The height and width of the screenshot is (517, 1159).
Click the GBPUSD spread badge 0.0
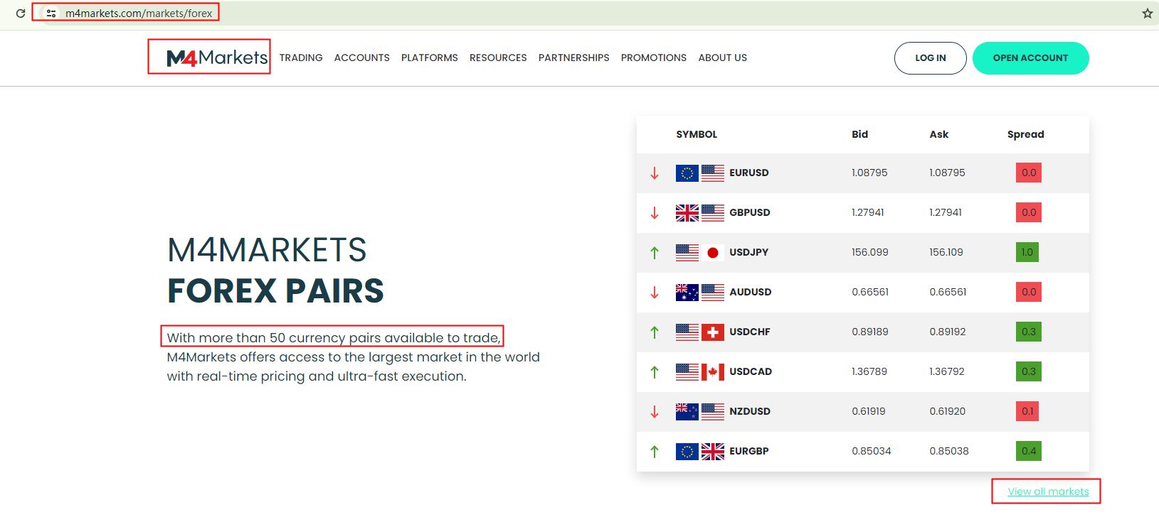tap(1029, 212)
